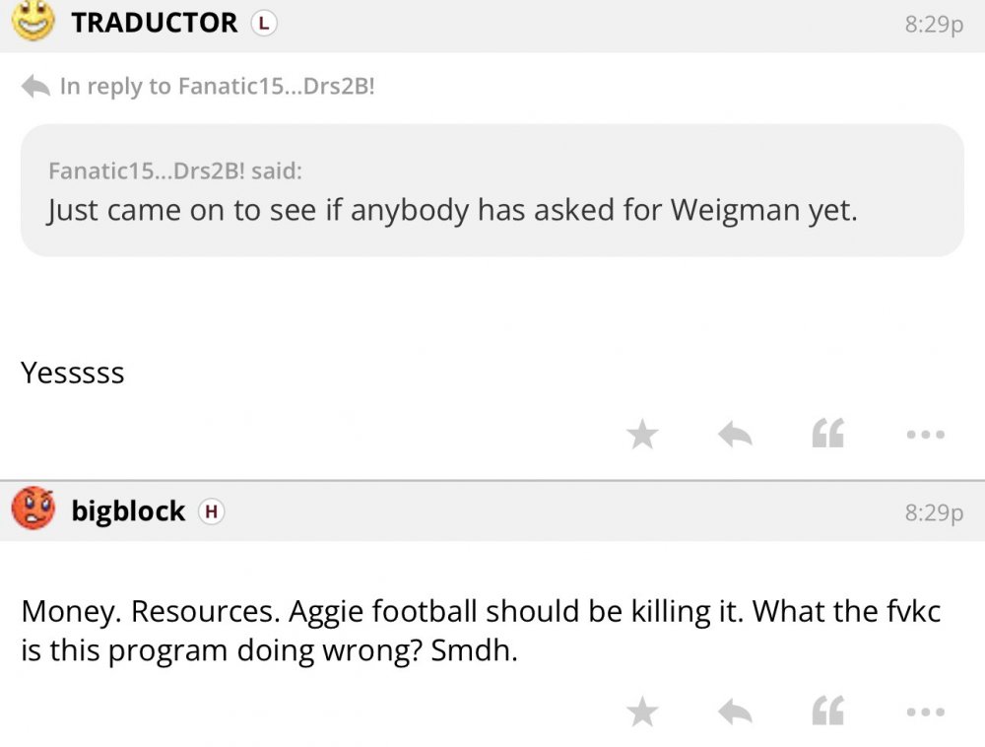Screen dimensions: 985x747
Task: Open bigblock's angry face avatar
Action: [x=33, y=509]
